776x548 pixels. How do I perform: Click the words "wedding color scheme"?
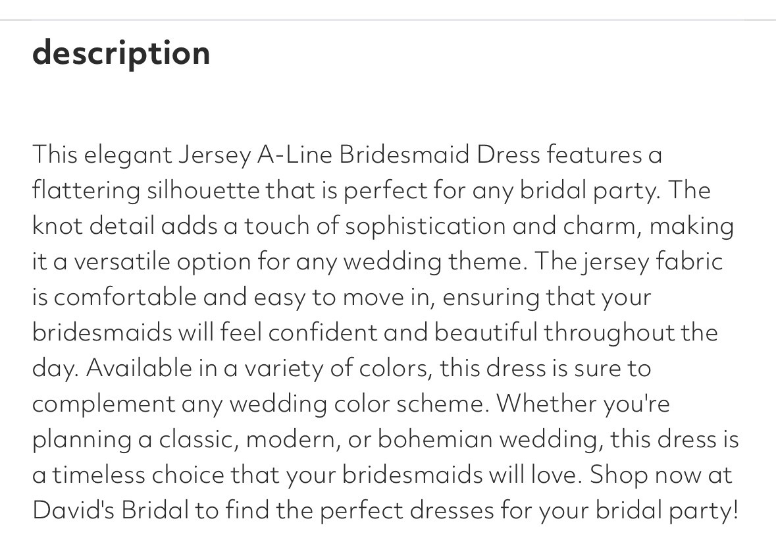click(357, 404)
